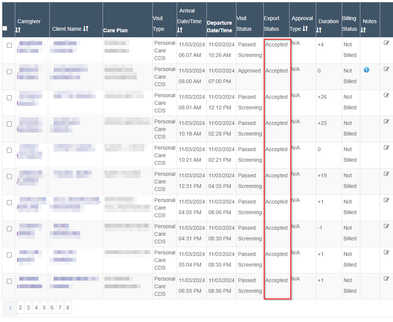Open page 5 of the visit list
Viewport: 393px width, 322px height.
[x=44, y=308]
